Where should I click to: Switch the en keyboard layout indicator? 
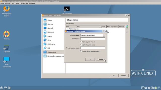[x=159, y=88]
